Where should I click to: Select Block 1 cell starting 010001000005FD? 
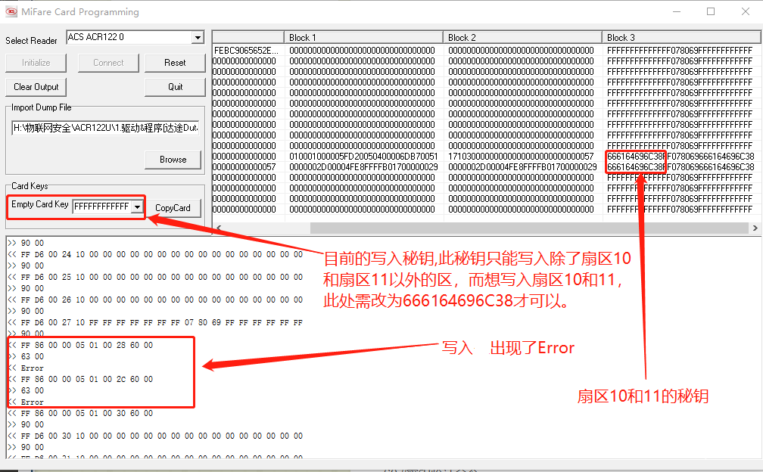363,157
